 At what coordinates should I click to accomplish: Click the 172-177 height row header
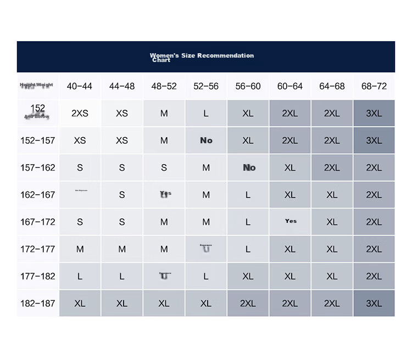(38, 249)
